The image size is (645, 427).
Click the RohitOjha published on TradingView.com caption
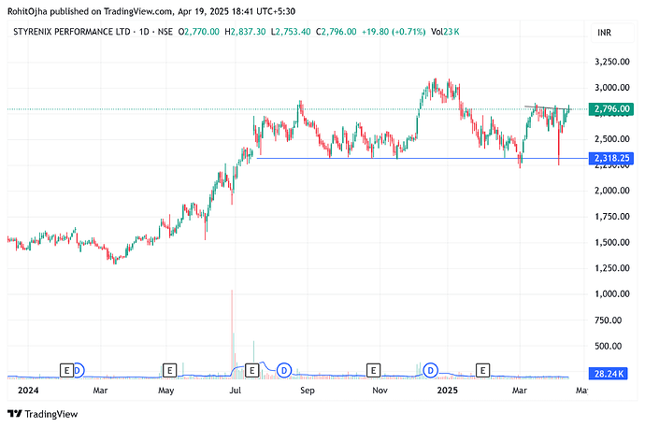(x=151, y=11)
